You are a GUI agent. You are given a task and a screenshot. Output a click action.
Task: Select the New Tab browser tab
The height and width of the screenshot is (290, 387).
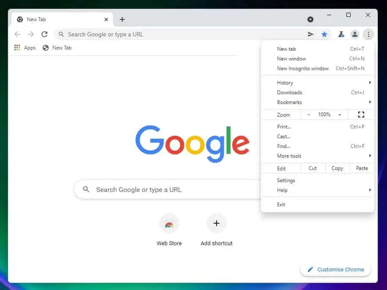pos(62,19)
